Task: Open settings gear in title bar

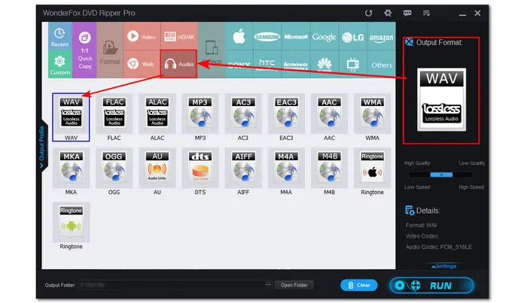Action: (x=388, y=13)
